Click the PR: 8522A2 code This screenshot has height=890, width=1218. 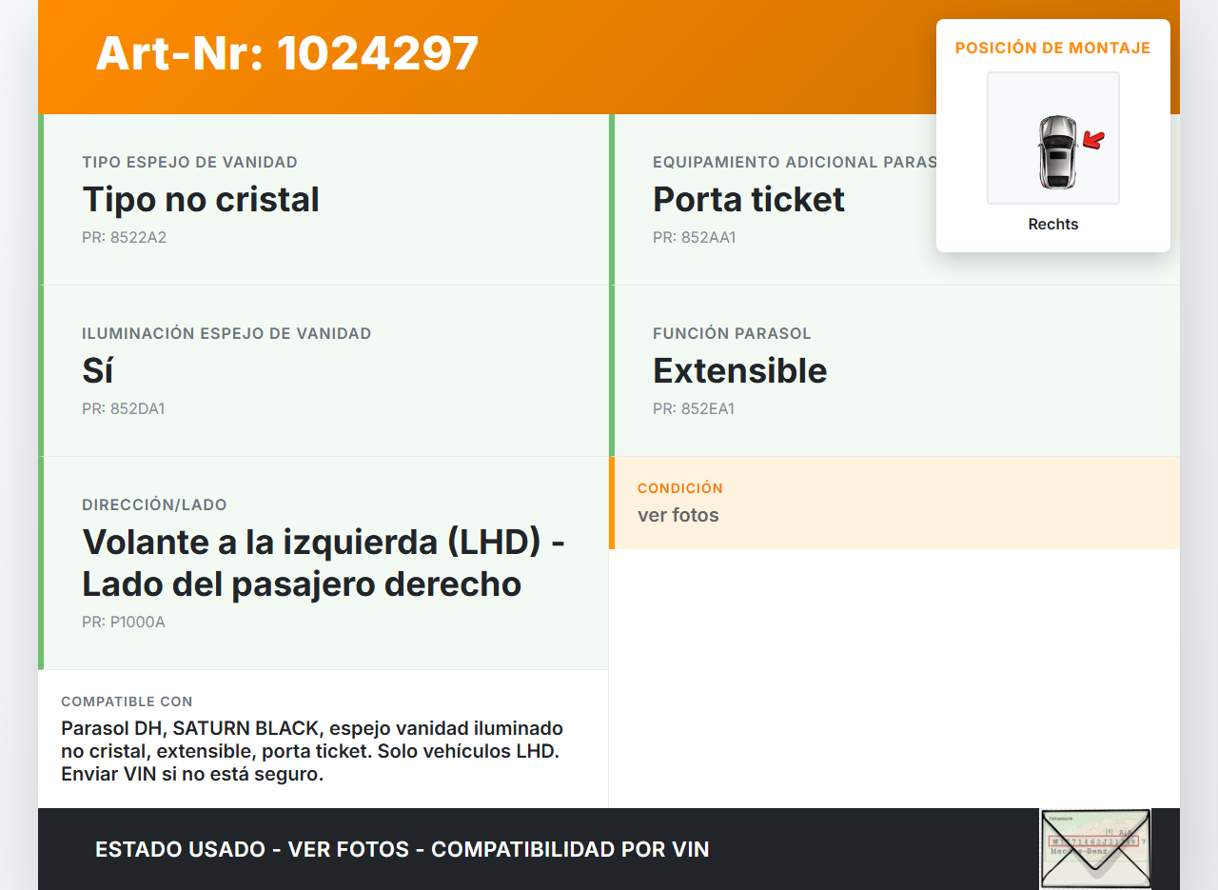[x=124, y=237]
